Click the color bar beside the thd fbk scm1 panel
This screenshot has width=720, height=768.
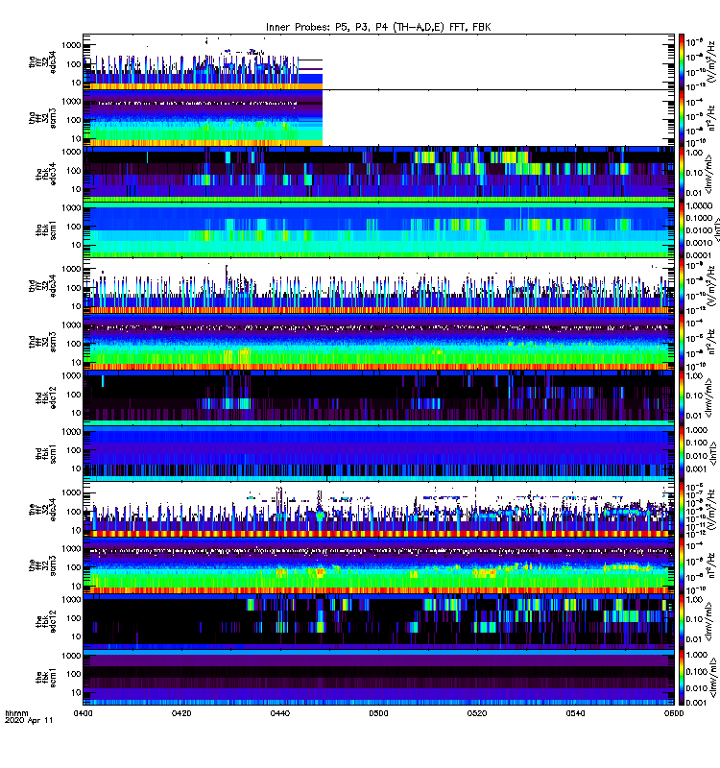click(x=682, y=453)
